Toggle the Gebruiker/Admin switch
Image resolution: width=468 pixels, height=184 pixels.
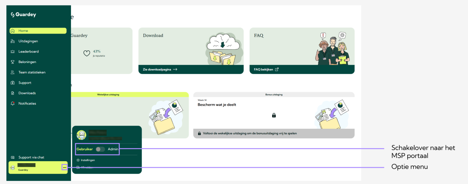pos(100,149)
